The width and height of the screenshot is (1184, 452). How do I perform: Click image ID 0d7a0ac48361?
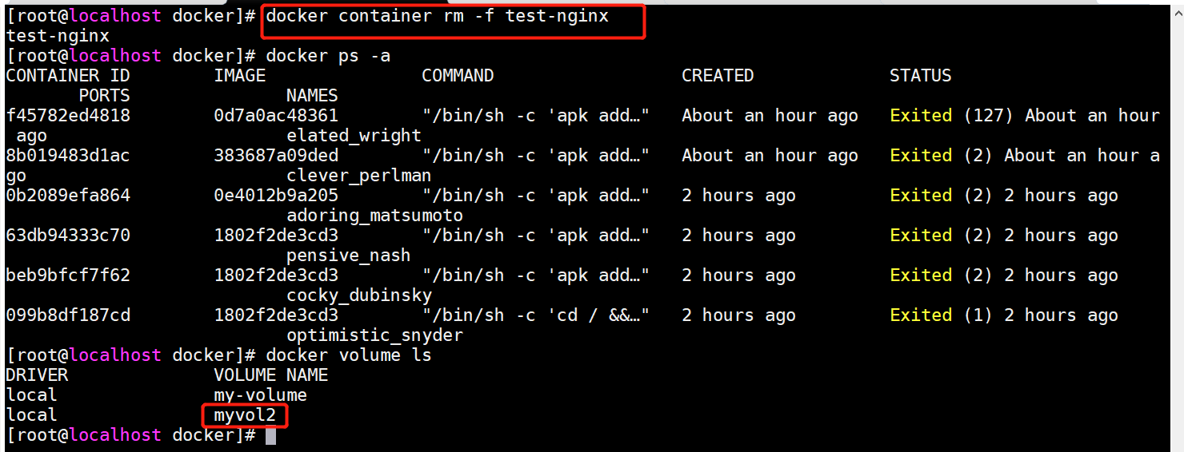click(x=276, y=116)
